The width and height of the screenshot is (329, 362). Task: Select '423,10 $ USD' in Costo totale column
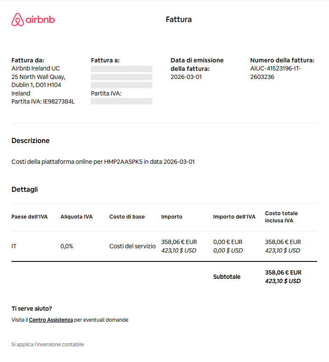283,250
